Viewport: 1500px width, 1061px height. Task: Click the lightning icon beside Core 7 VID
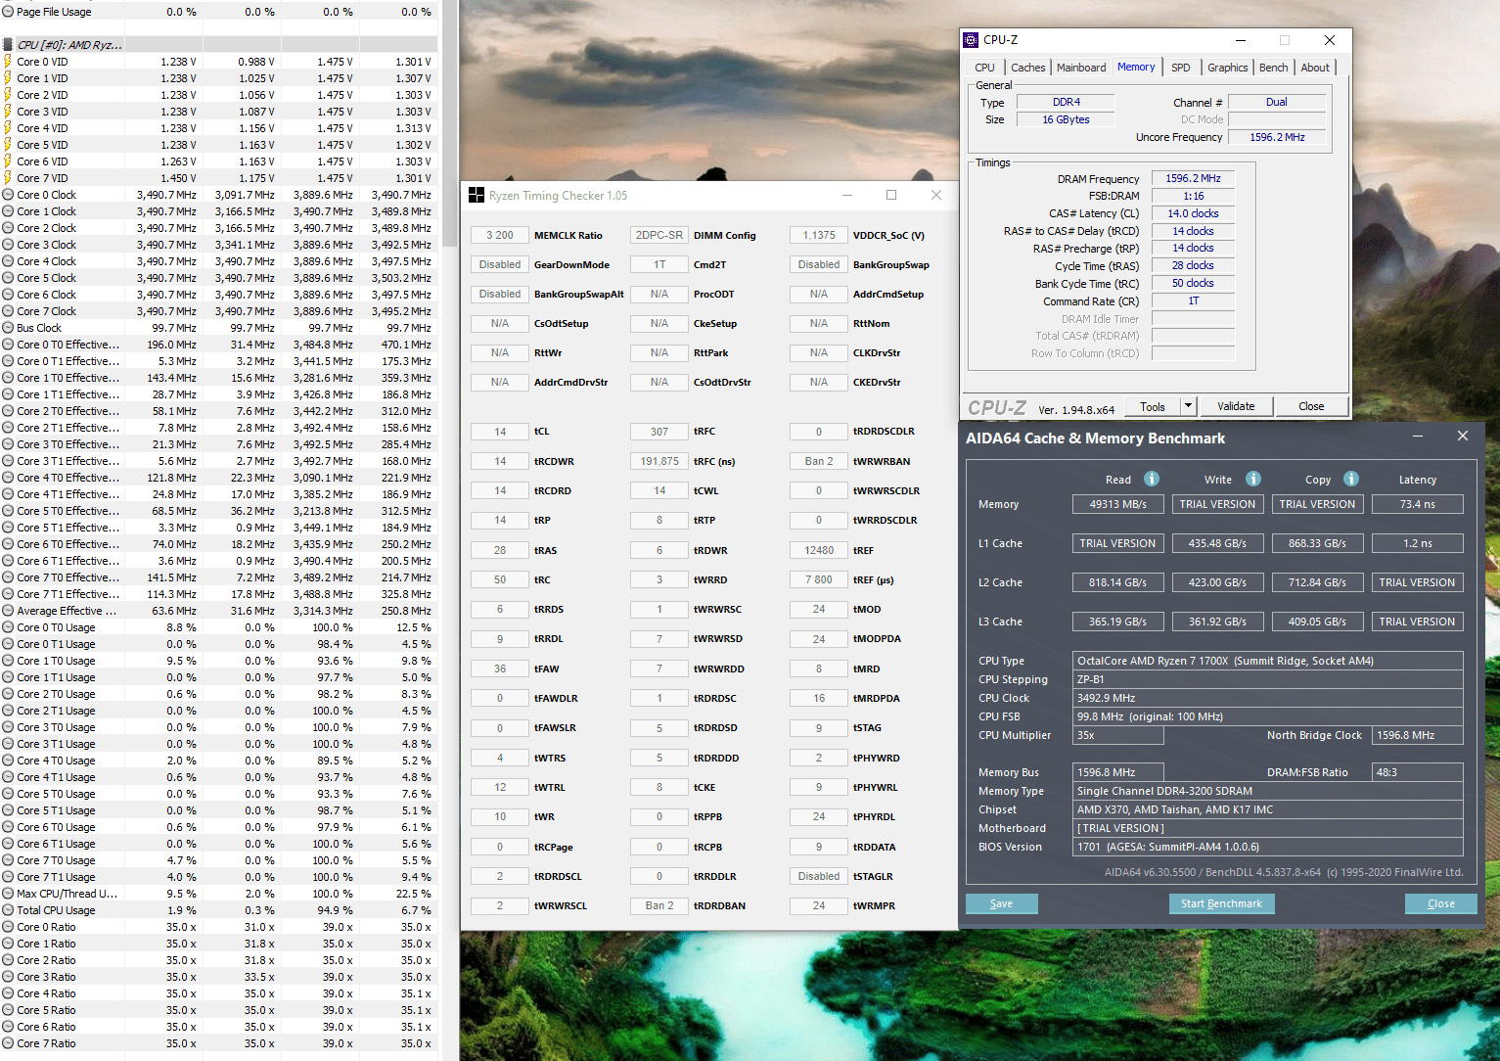point(8,178)
